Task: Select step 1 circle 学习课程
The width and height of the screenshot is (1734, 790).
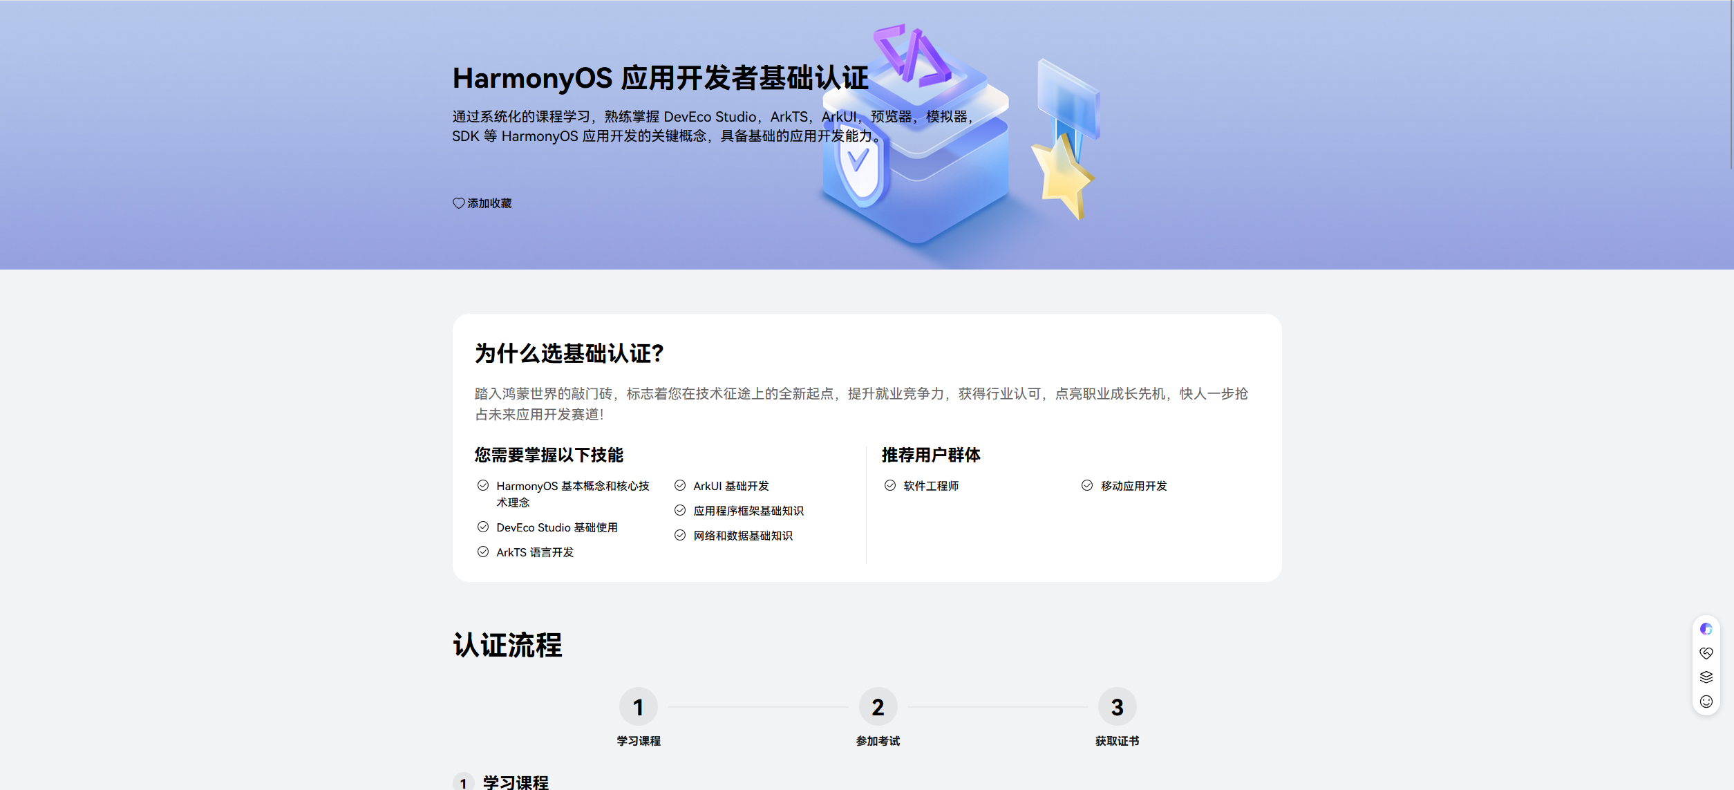Action: tap(639, 706)
